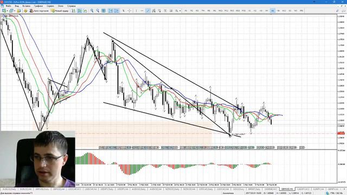
Task: Switch to H1 timeframe
Action: 249,11
